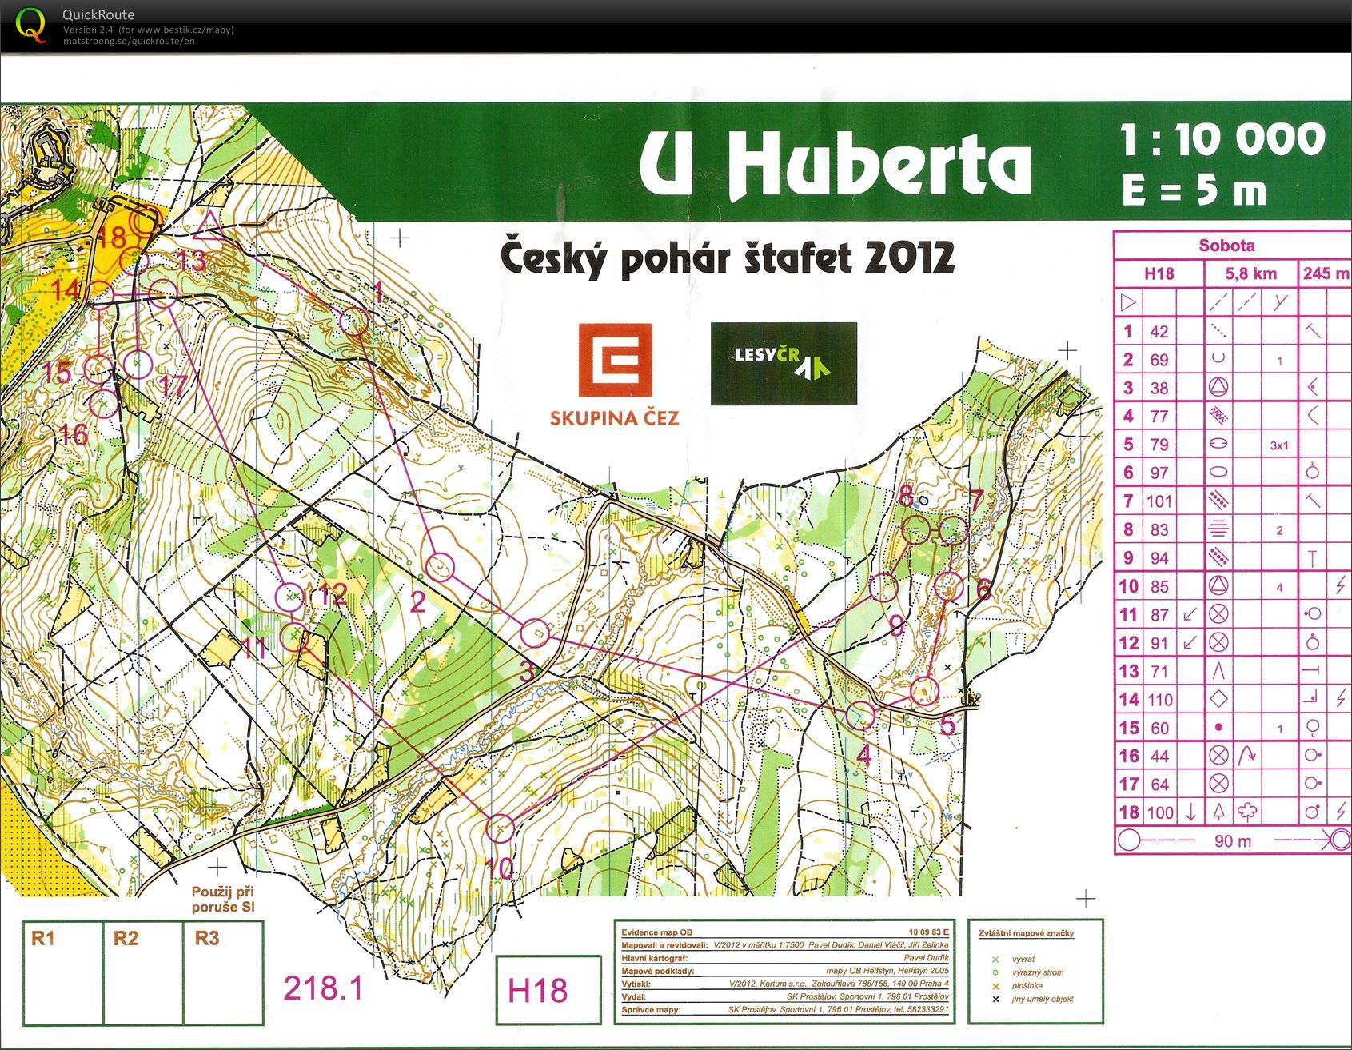1352x1050 pixels.
Task: Click the "jiný umělý objekt" legend entry
Action: point(1043,999)
